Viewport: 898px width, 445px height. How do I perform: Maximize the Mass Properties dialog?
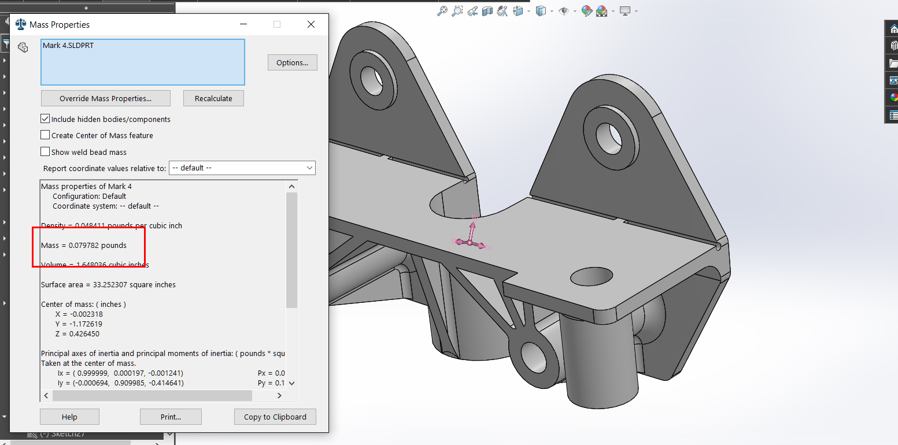pyautogui.click(x=277, y=24)
